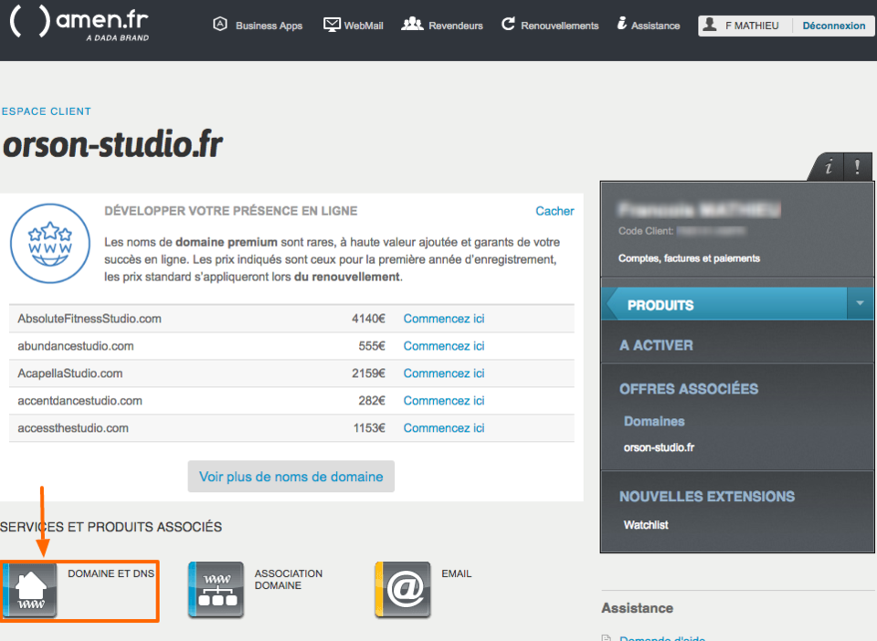This screenshot has height=641, width=877.
Task: Click the 555€ price
Action: (372, 346)
